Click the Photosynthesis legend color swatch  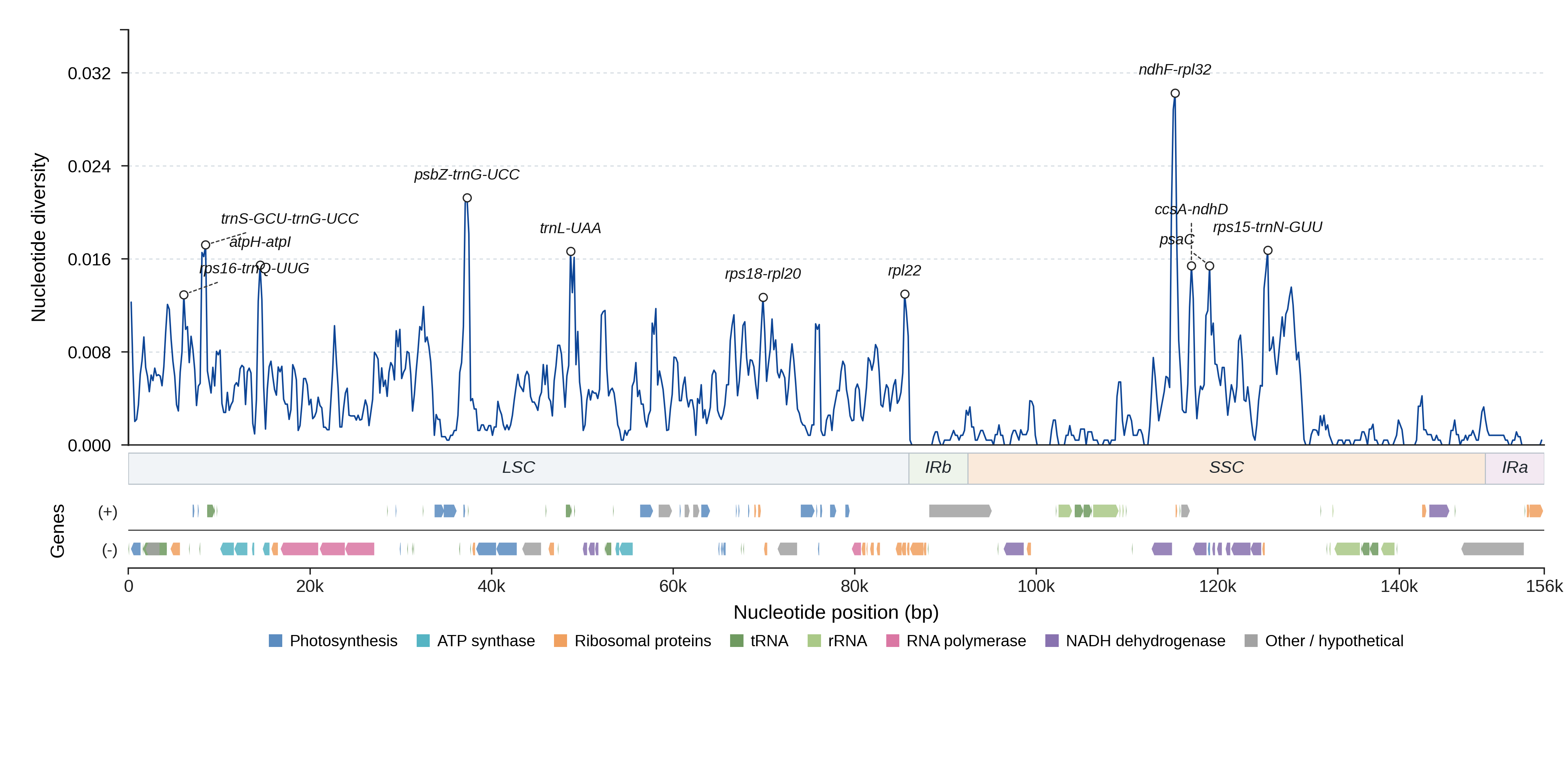275,641
